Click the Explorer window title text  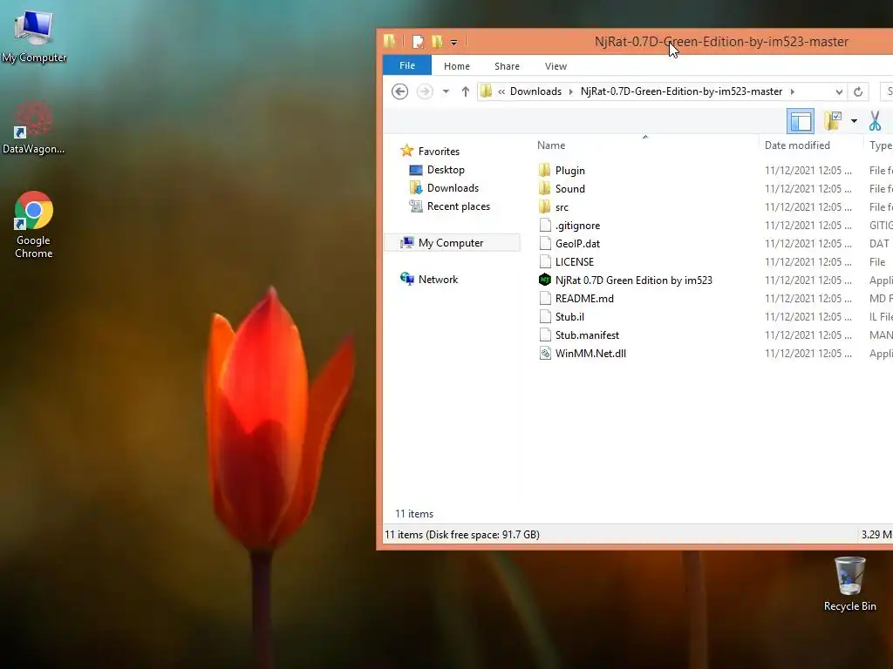(x=721, y=42)
